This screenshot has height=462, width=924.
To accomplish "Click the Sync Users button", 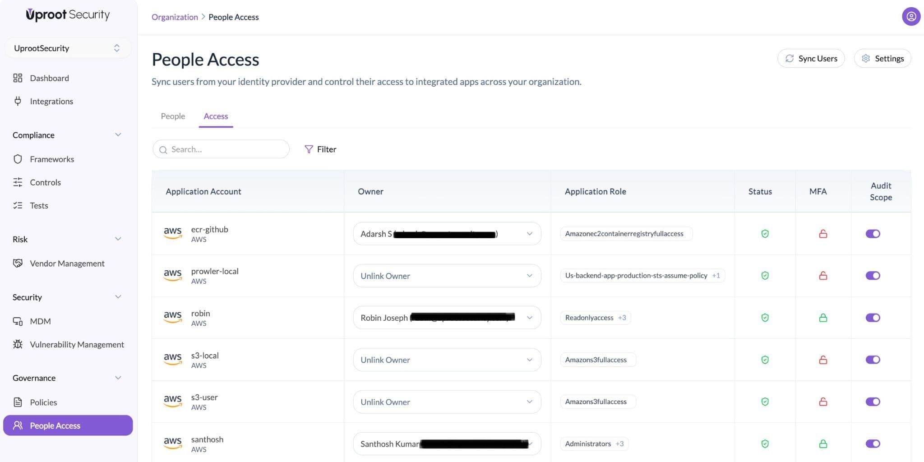I will pyautogui.click(x=811, y=59).
